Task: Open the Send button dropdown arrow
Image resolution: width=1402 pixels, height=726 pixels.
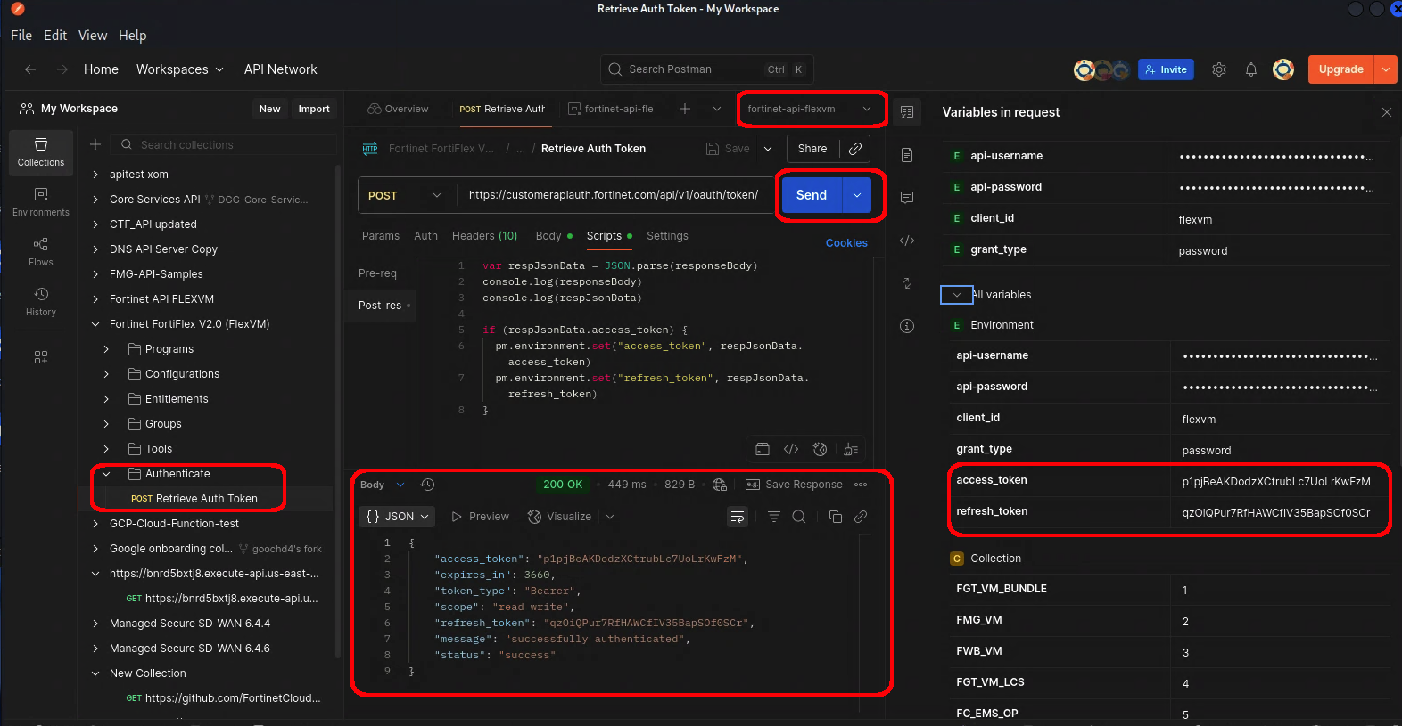Action: pos(857,195)
